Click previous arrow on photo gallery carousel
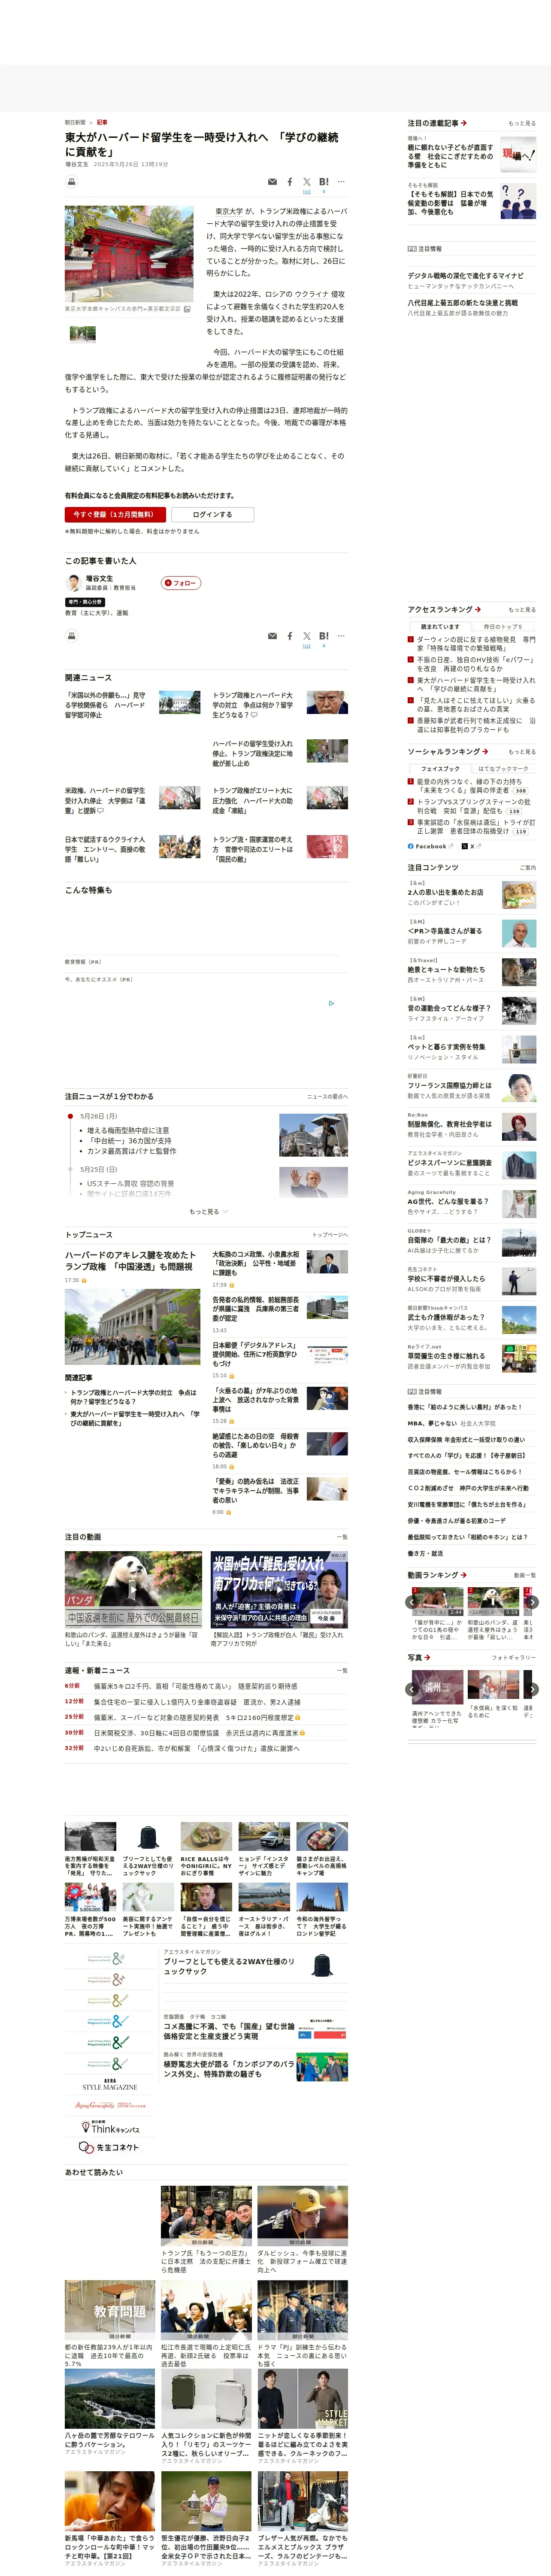The image size is (551, 2576). [411, 1689]
